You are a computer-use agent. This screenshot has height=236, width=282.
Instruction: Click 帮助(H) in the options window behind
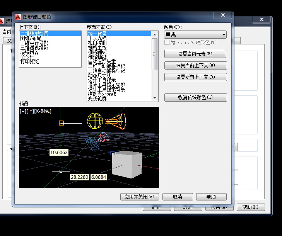click(251, 207)
